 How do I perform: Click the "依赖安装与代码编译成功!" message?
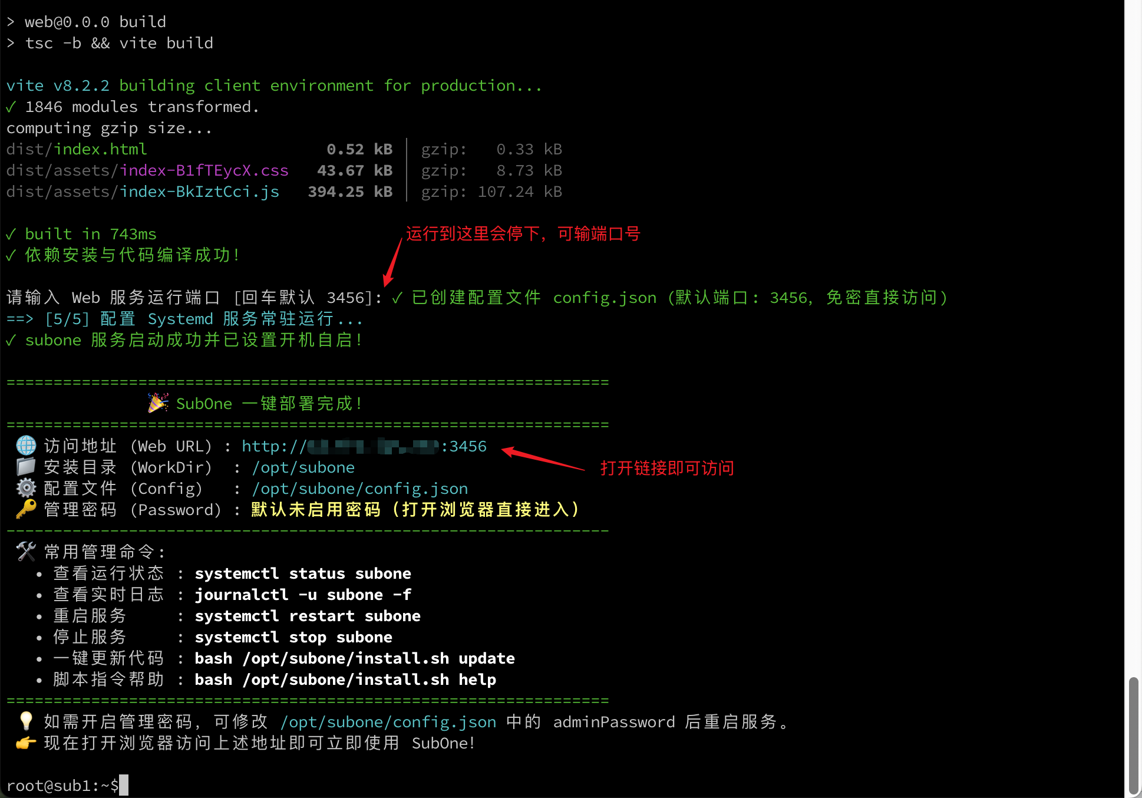123,255
